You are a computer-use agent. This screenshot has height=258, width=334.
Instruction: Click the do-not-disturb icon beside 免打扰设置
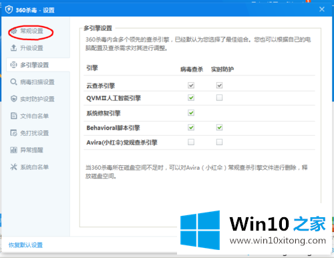click(13, 133)
